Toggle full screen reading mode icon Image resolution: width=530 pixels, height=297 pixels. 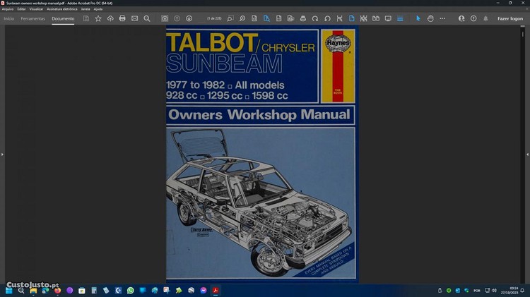[387, 18]
